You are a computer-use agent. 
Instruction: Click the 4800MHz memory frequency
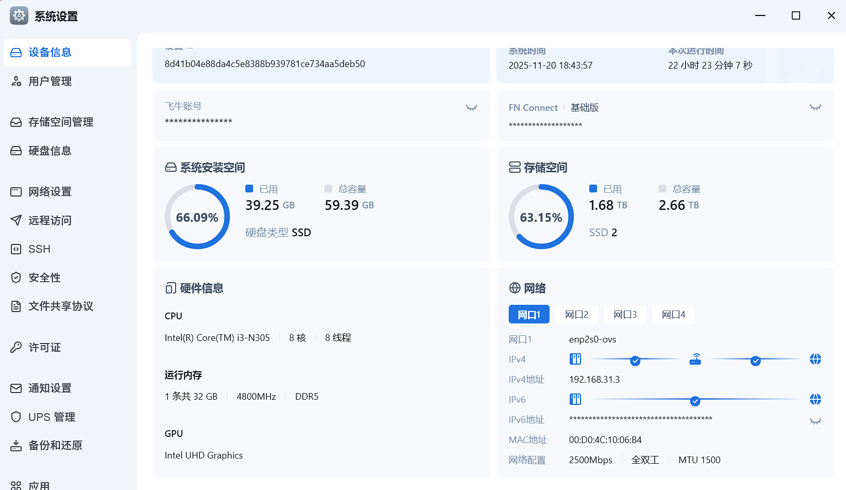pos(256,397)
